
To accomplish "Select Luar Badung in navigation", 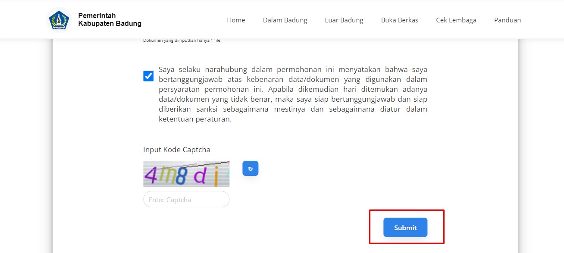I will (x=344, y=20).
